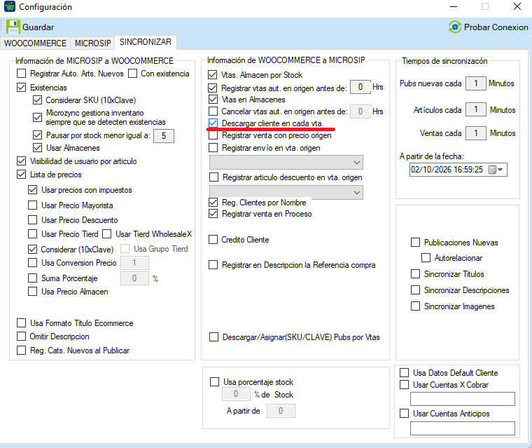Click the Pausar por stock value field
The width and height of the screenshot is (532, 448).
[164, 136]
